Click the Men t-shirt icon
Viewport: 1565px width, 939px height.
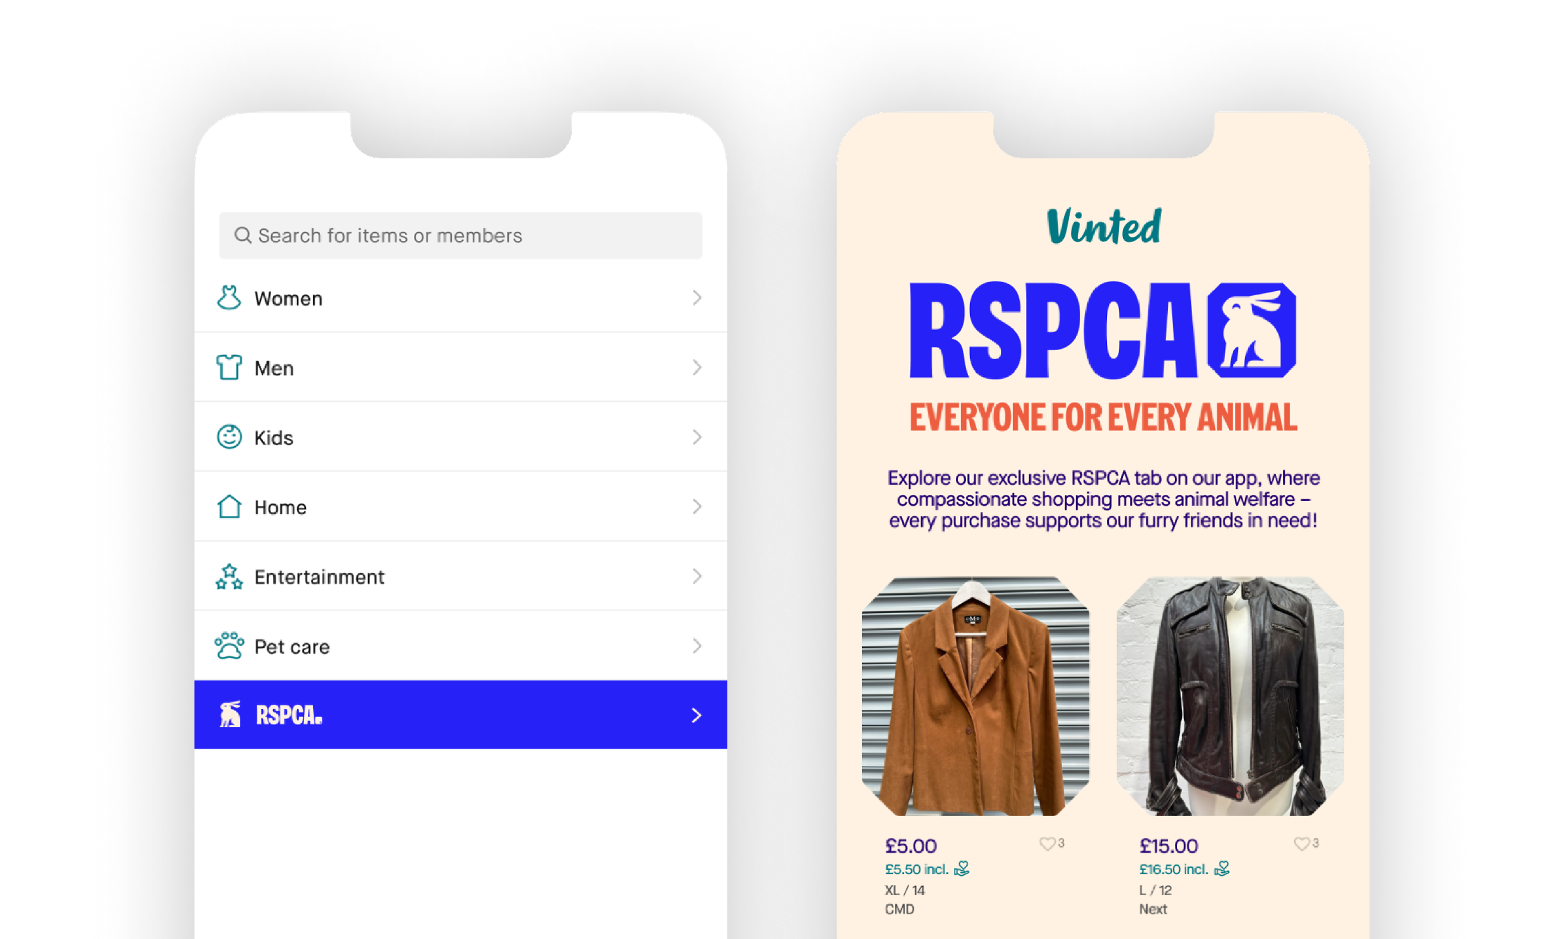tap(229, 368)
